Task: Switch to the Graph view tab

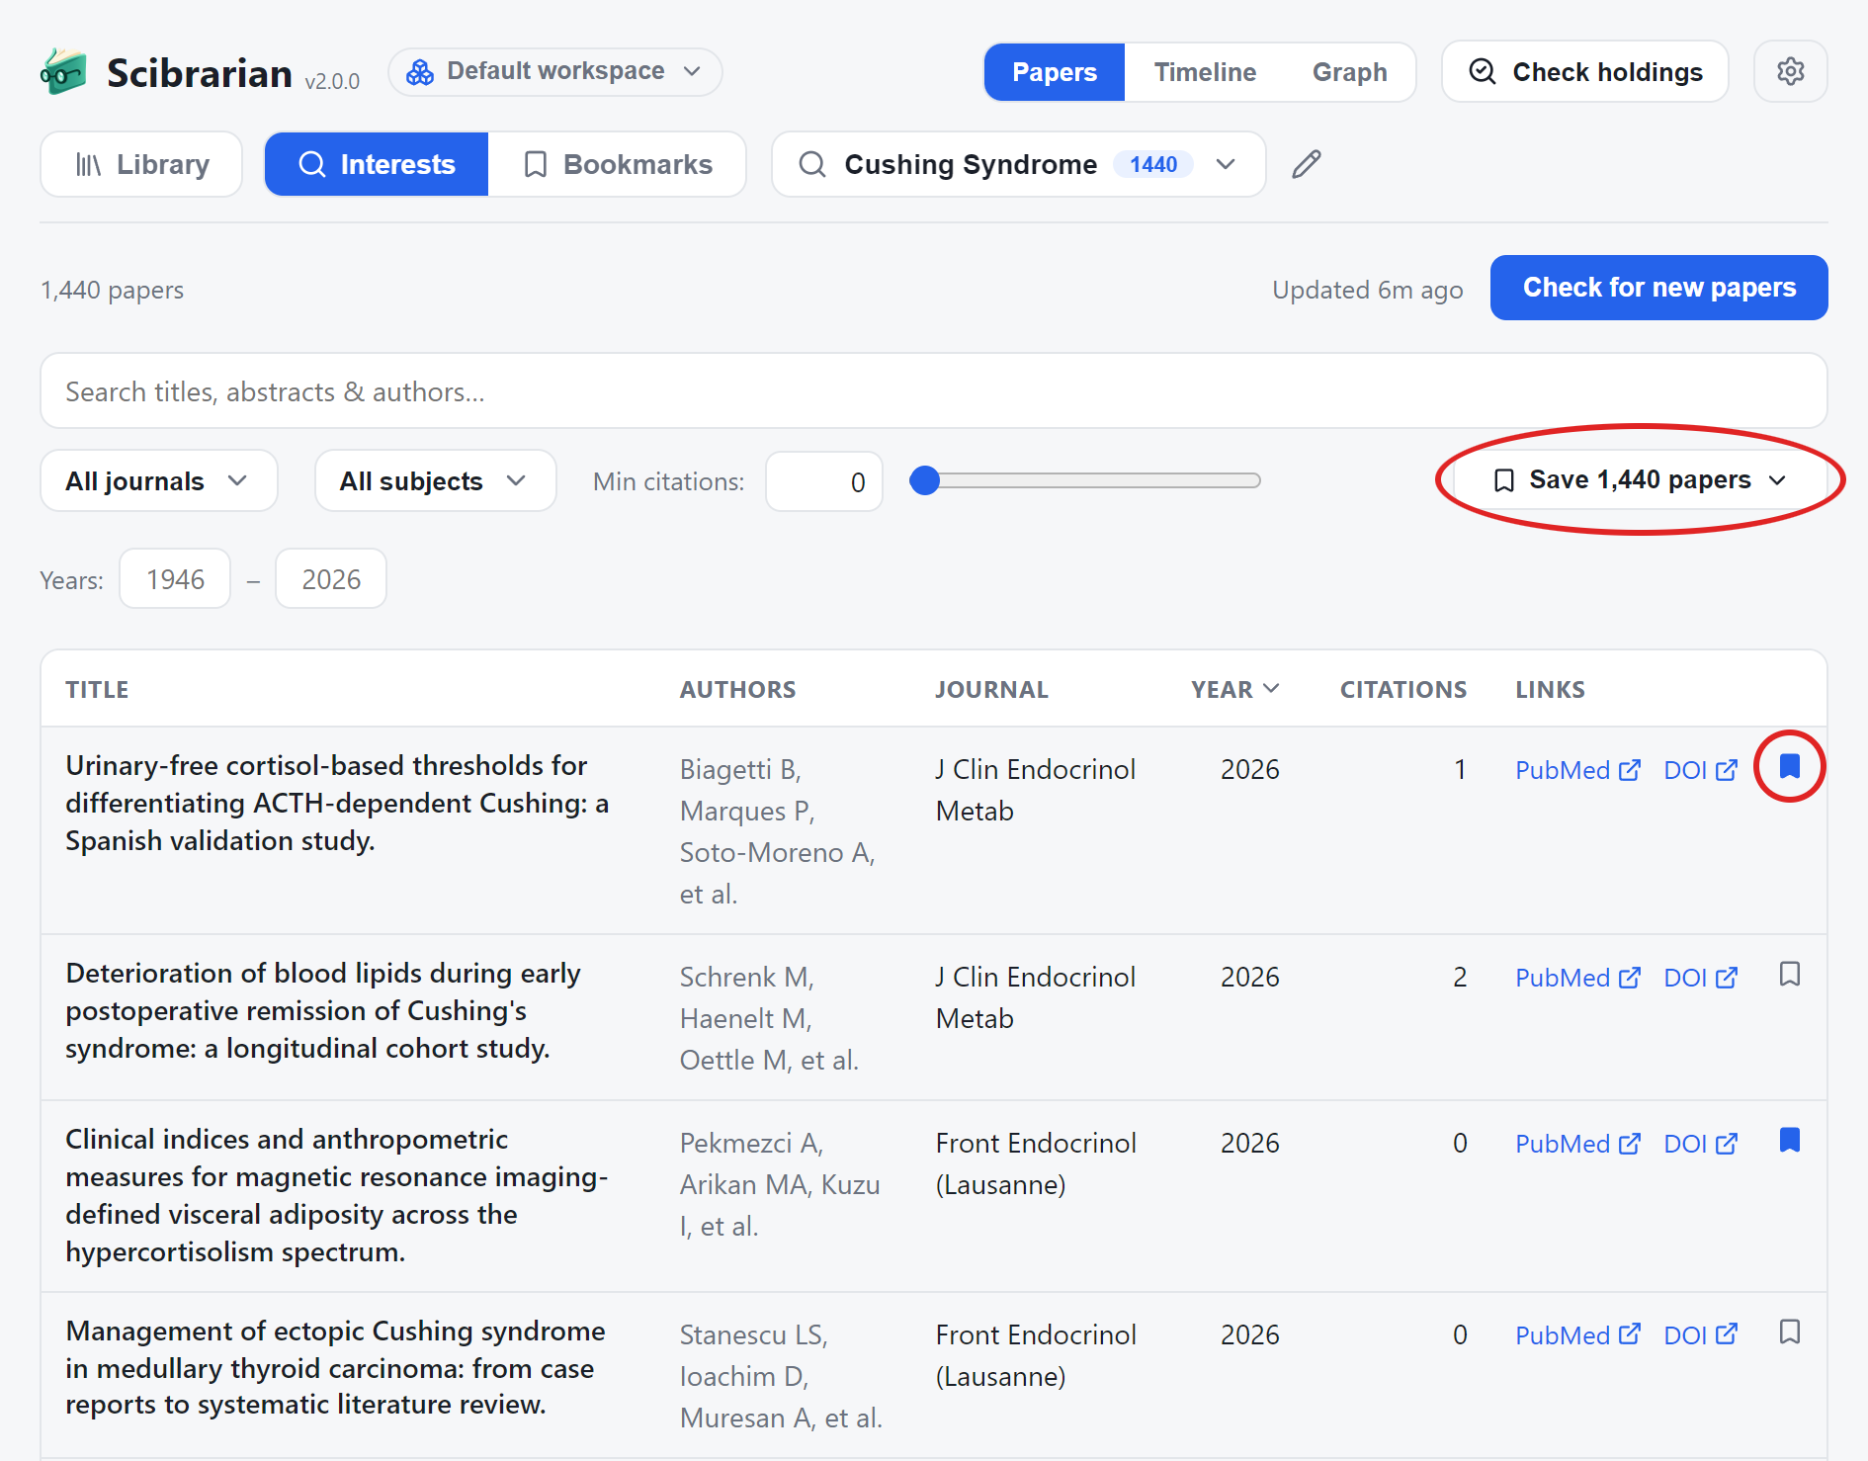Action: click(x=1349, y=72)
